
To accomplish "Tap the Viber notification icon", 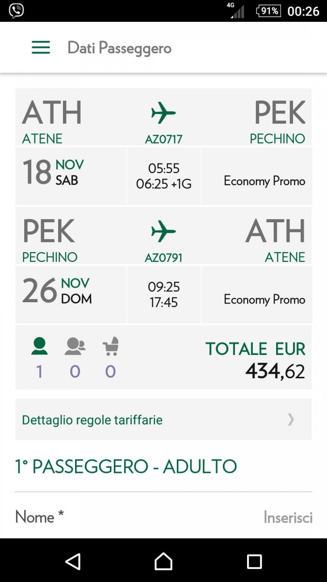I will [16, 11].
